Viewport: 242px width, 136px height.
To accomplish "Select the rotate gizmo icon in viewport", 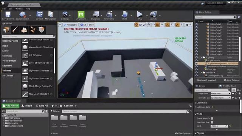I will pos(140,25).
